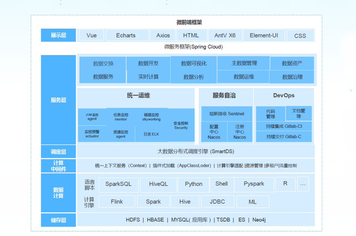Select the 持续集成 Gitlab-CI block

(x=284, y=126)
